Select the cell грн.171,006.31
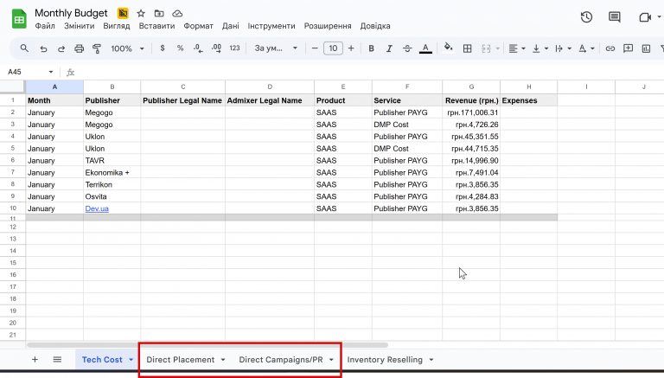 471,112
